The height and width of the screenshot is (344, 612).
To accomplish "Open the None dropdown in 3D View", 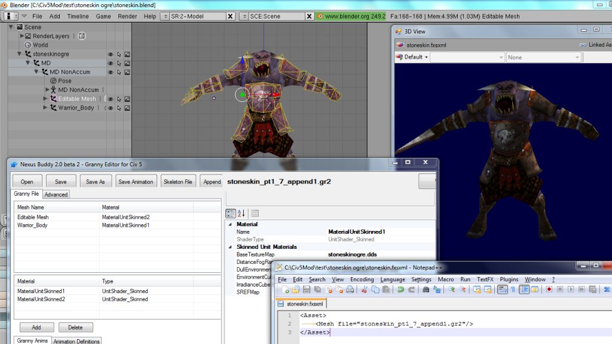I will click(543, 57).
